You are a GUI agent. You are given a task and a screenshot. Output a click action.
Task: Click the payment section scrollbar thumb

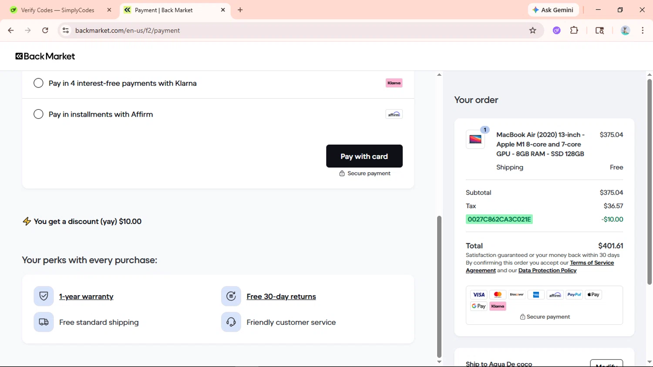[x=439, y=286]
